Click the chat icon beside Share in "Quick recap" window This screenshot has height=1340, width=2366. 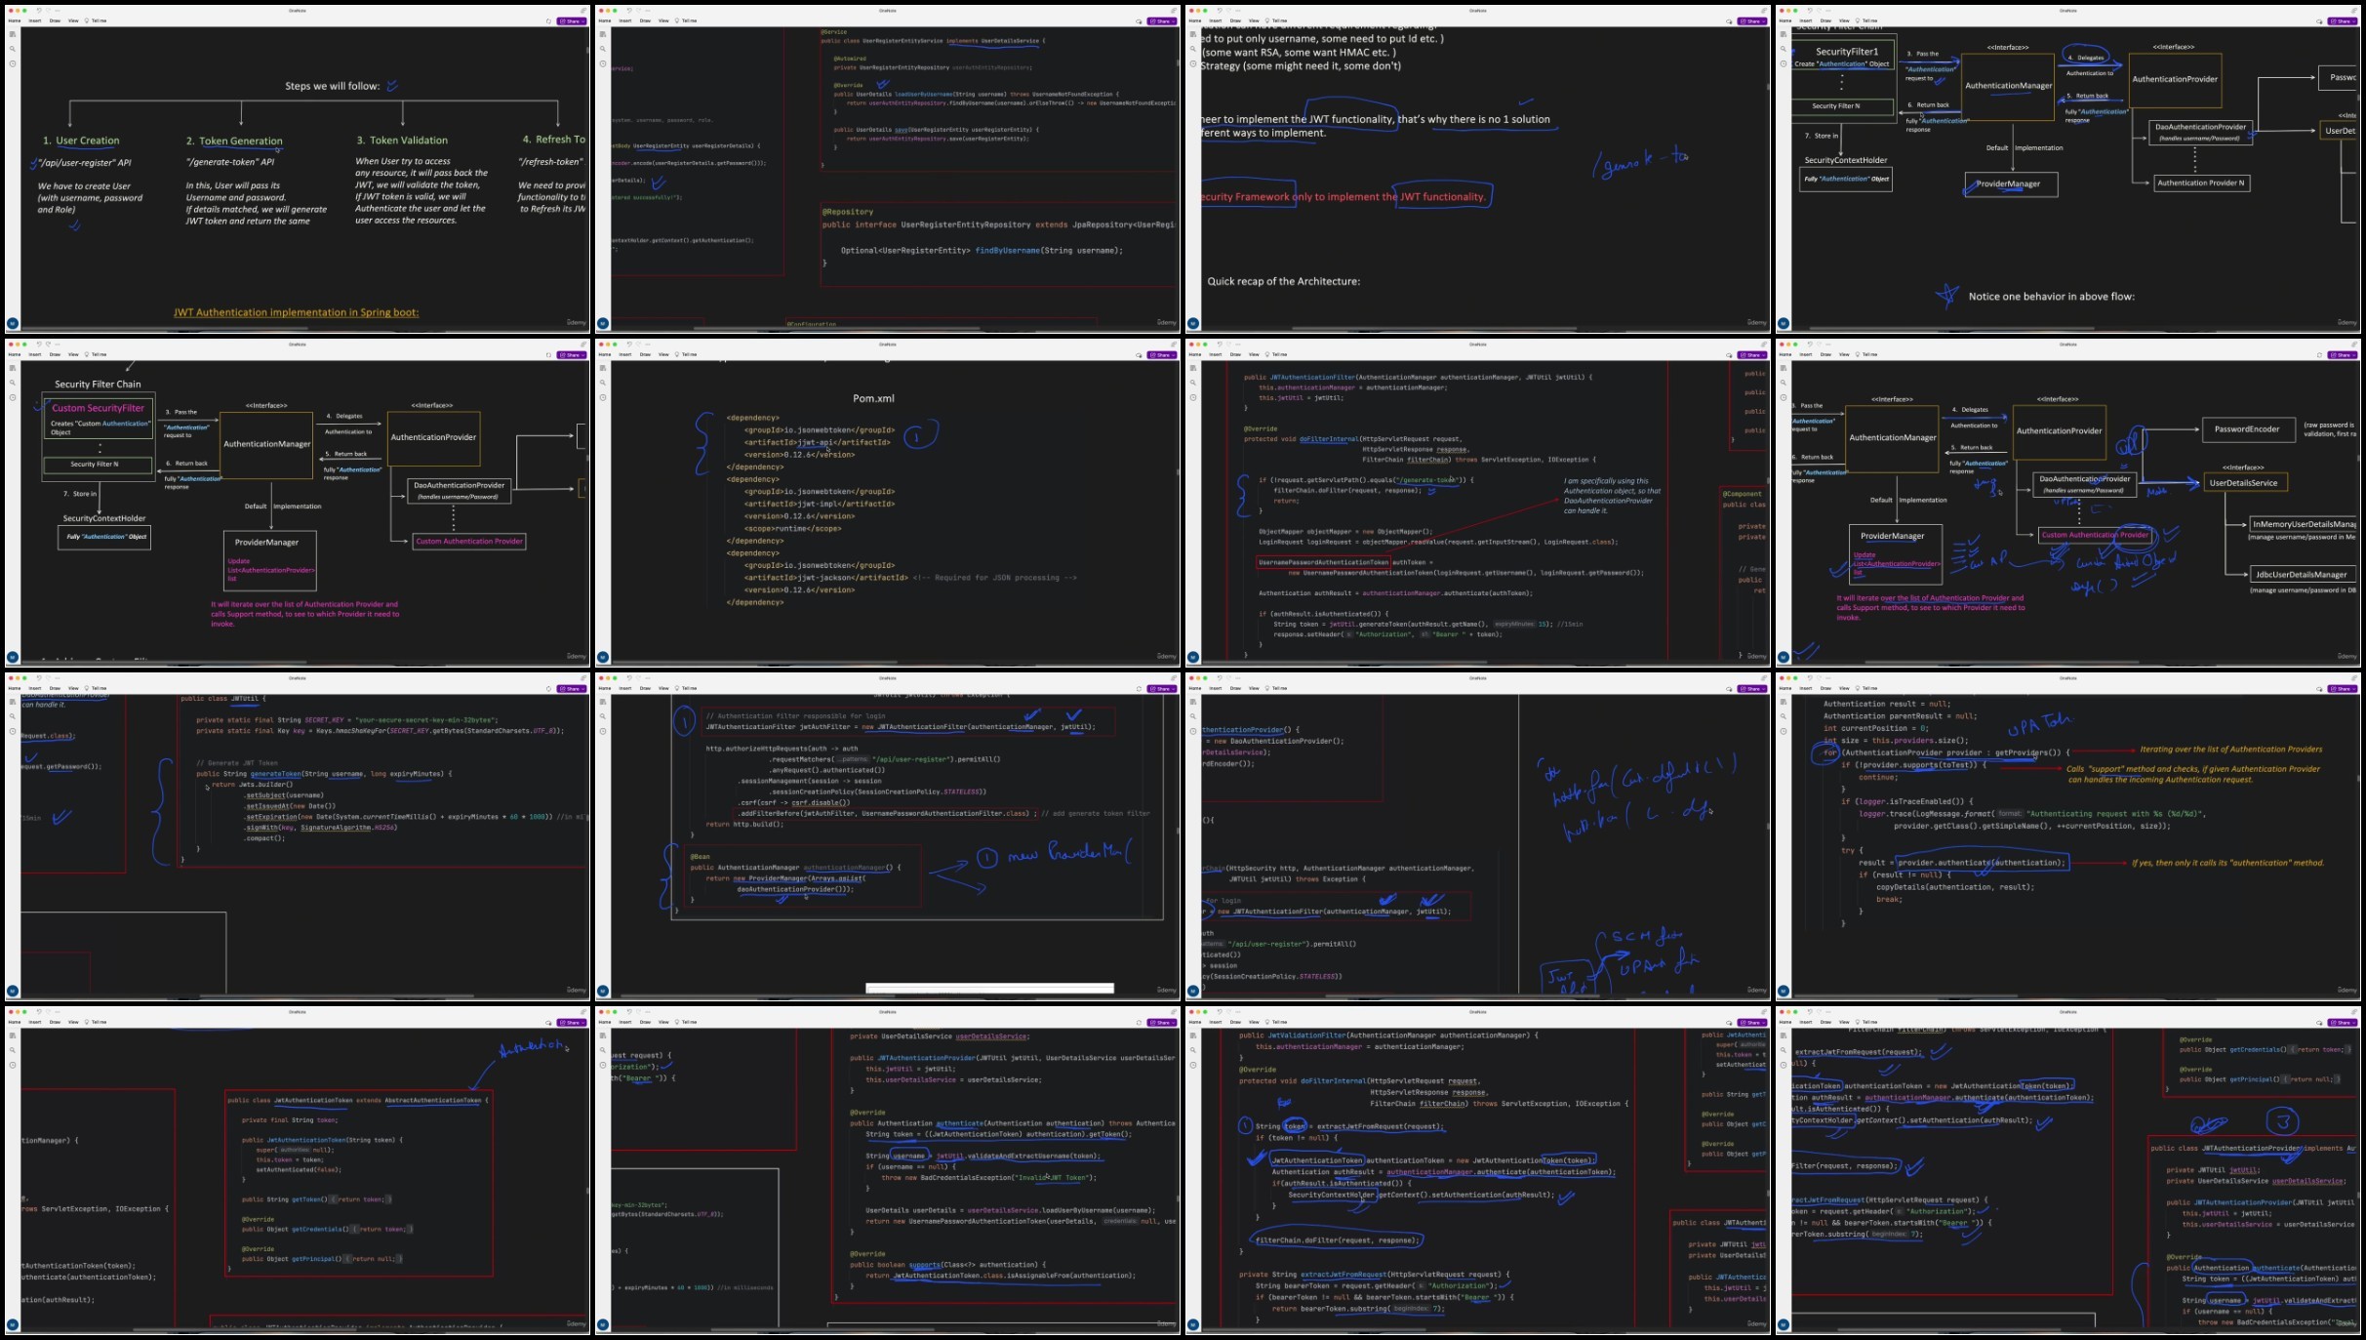point(1729,20)
